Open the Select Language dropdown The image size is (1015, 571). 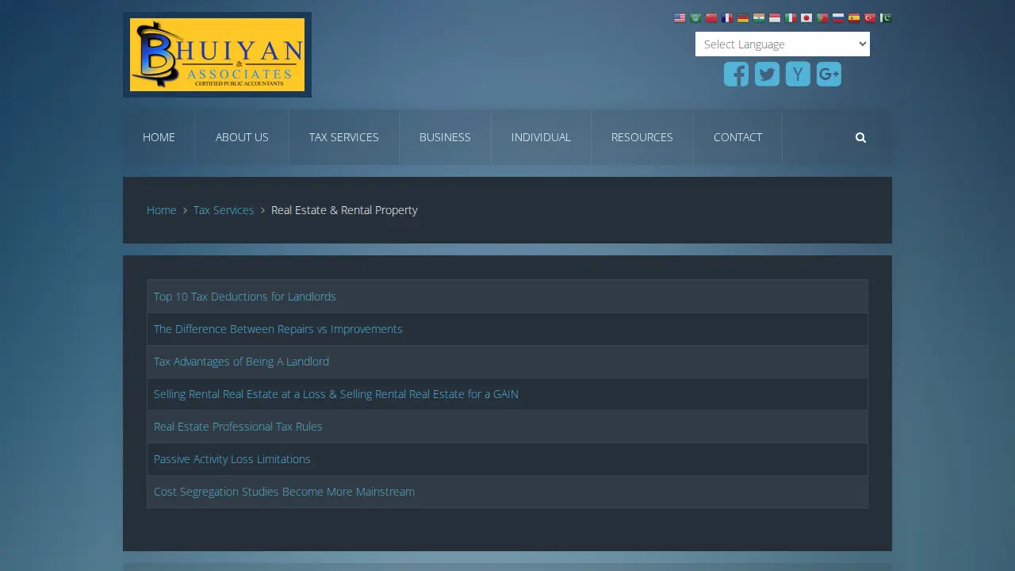click(x=783, y=44)
